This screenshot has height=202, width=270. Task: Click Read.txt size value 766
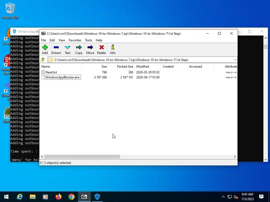104,72
